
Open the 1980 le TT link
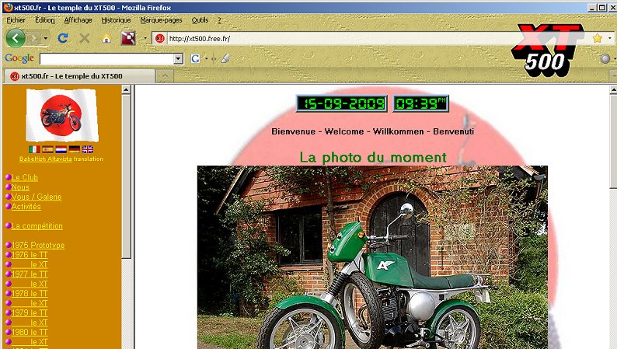click(x=30, y=332)
